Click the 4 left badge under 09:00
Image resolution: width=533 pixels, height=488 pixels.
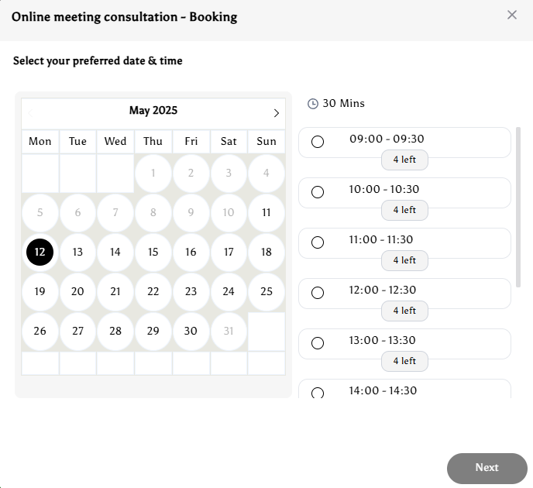pos(404,160)
